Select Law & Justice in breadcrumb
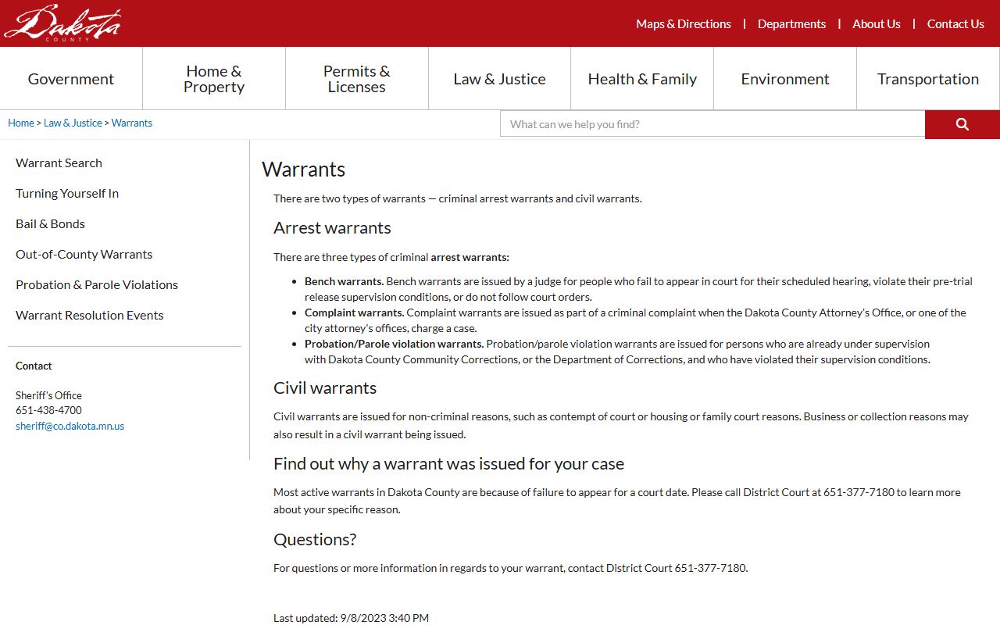The width and height of the screenshot is (1000, 625). pyautogui.click(x=73, y=123)
